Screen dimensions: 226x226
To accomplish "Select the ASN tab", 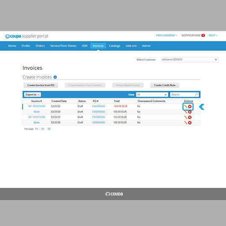I will [85, 46].
